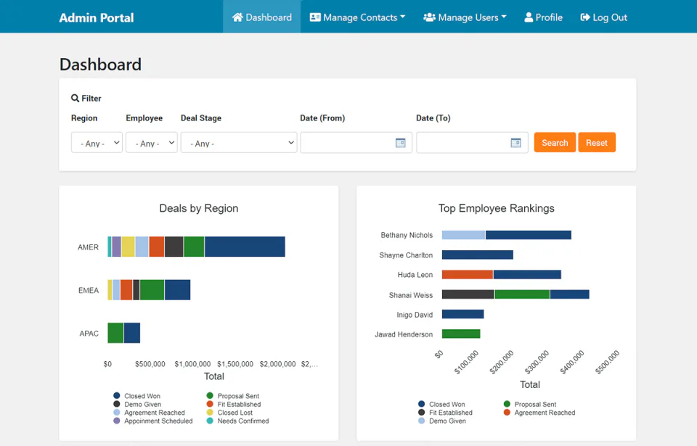Click the Dashboard page heading
The width and height of the screenshot is (697, 446).
click(x=100, y=65)
